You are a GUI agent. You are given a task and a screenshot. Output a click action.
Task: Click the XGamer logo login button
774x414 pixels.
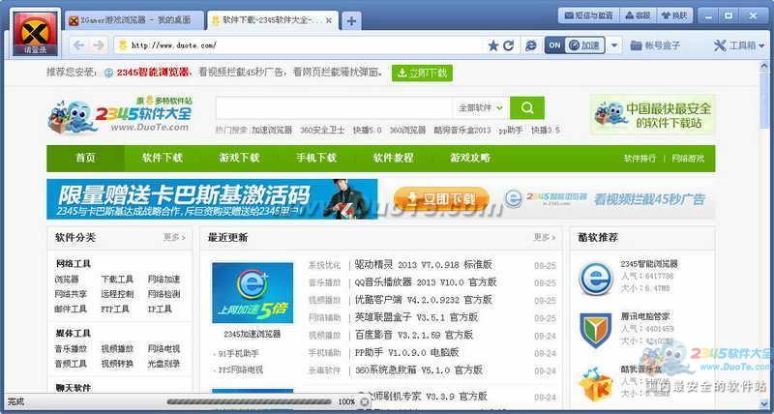(x=35, y=34)
